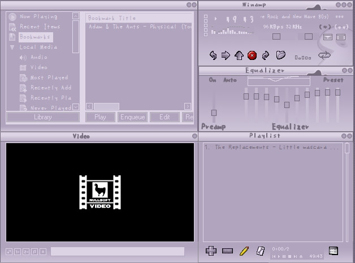The height and width of the screenshot is (263, 355).
Task: Click the red X stop button
Action: click(252, 55)
